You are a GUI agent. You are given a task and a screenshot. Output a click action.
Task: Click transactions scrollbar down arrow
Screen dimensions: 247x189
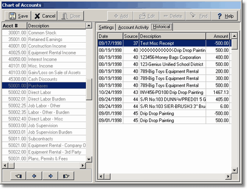click(x=235, y=170)
